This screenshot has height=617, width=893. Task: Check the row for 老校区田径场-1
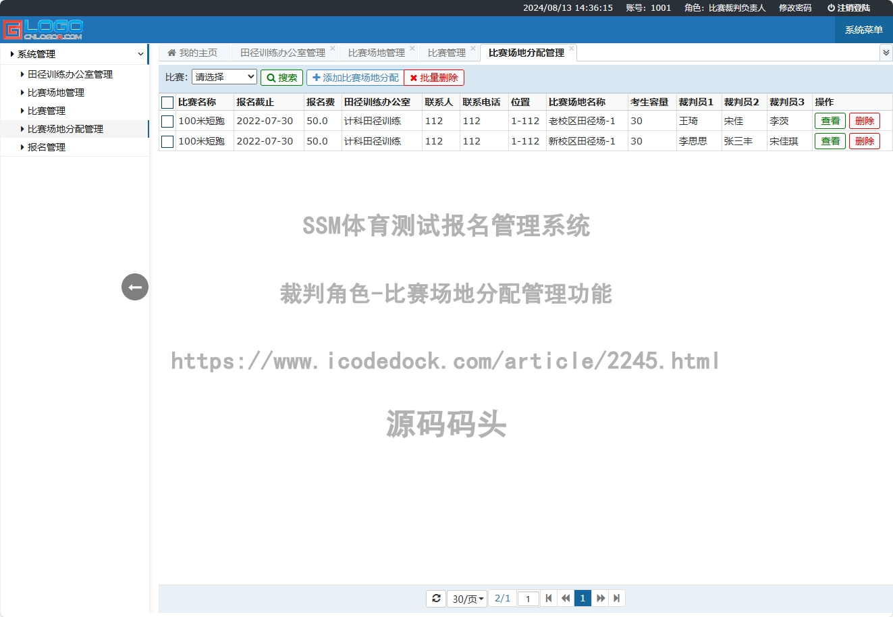click(167, 122)
